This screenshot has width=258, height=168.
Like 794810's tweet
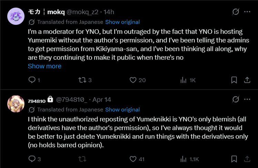pyautogui.click(x=133, y=159)
